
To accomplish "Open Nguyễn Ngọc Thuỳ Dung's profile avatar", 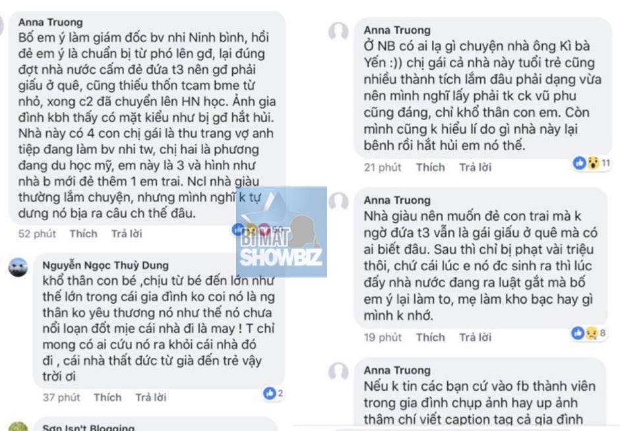I will 18,268.
